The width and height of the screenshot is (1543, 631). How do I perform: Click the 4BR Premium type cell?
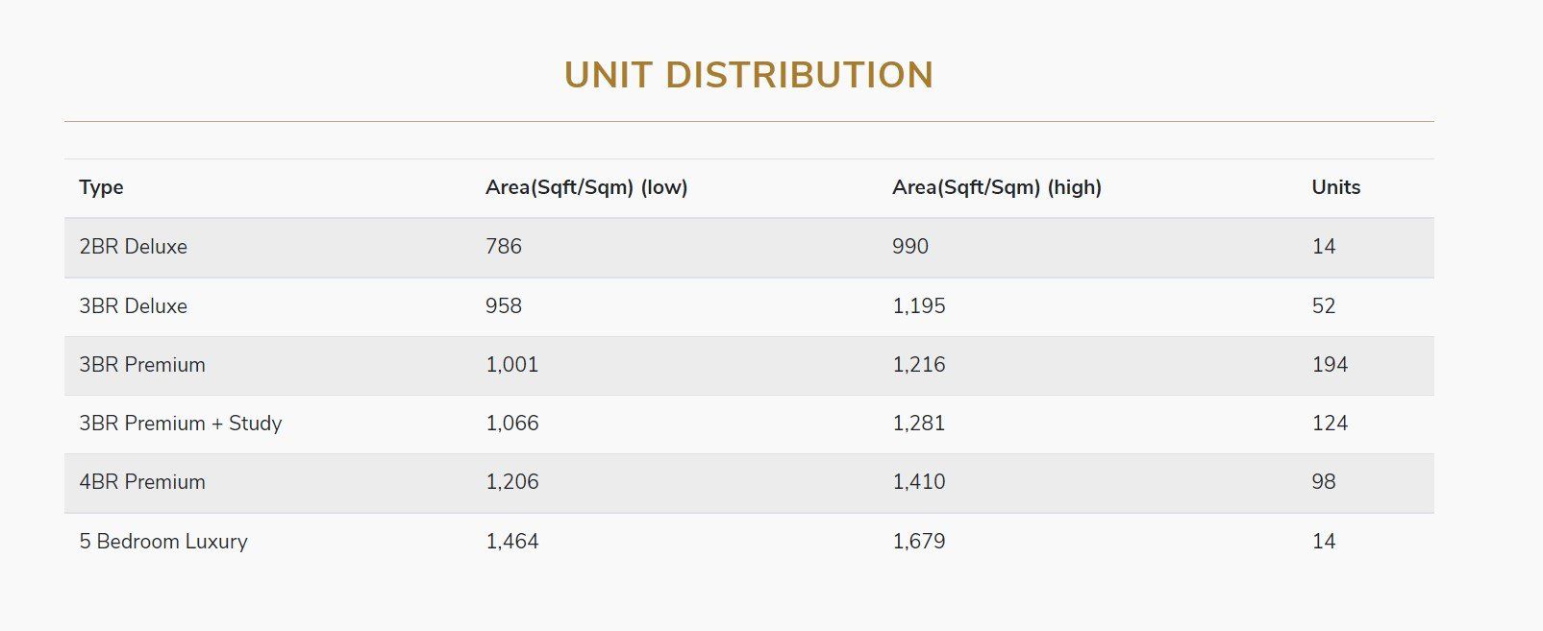pos(142,482)
